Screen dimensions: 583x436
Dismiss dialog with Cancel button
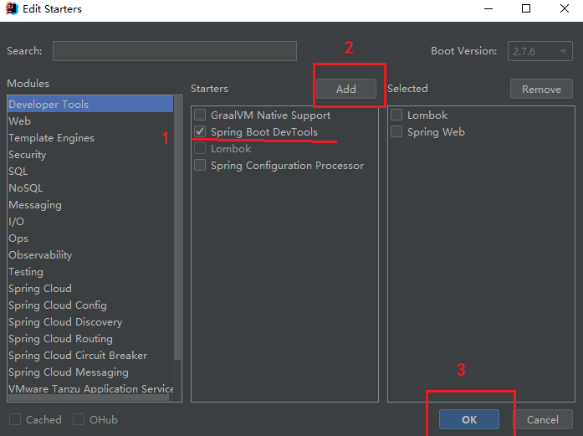pos(543,419)
